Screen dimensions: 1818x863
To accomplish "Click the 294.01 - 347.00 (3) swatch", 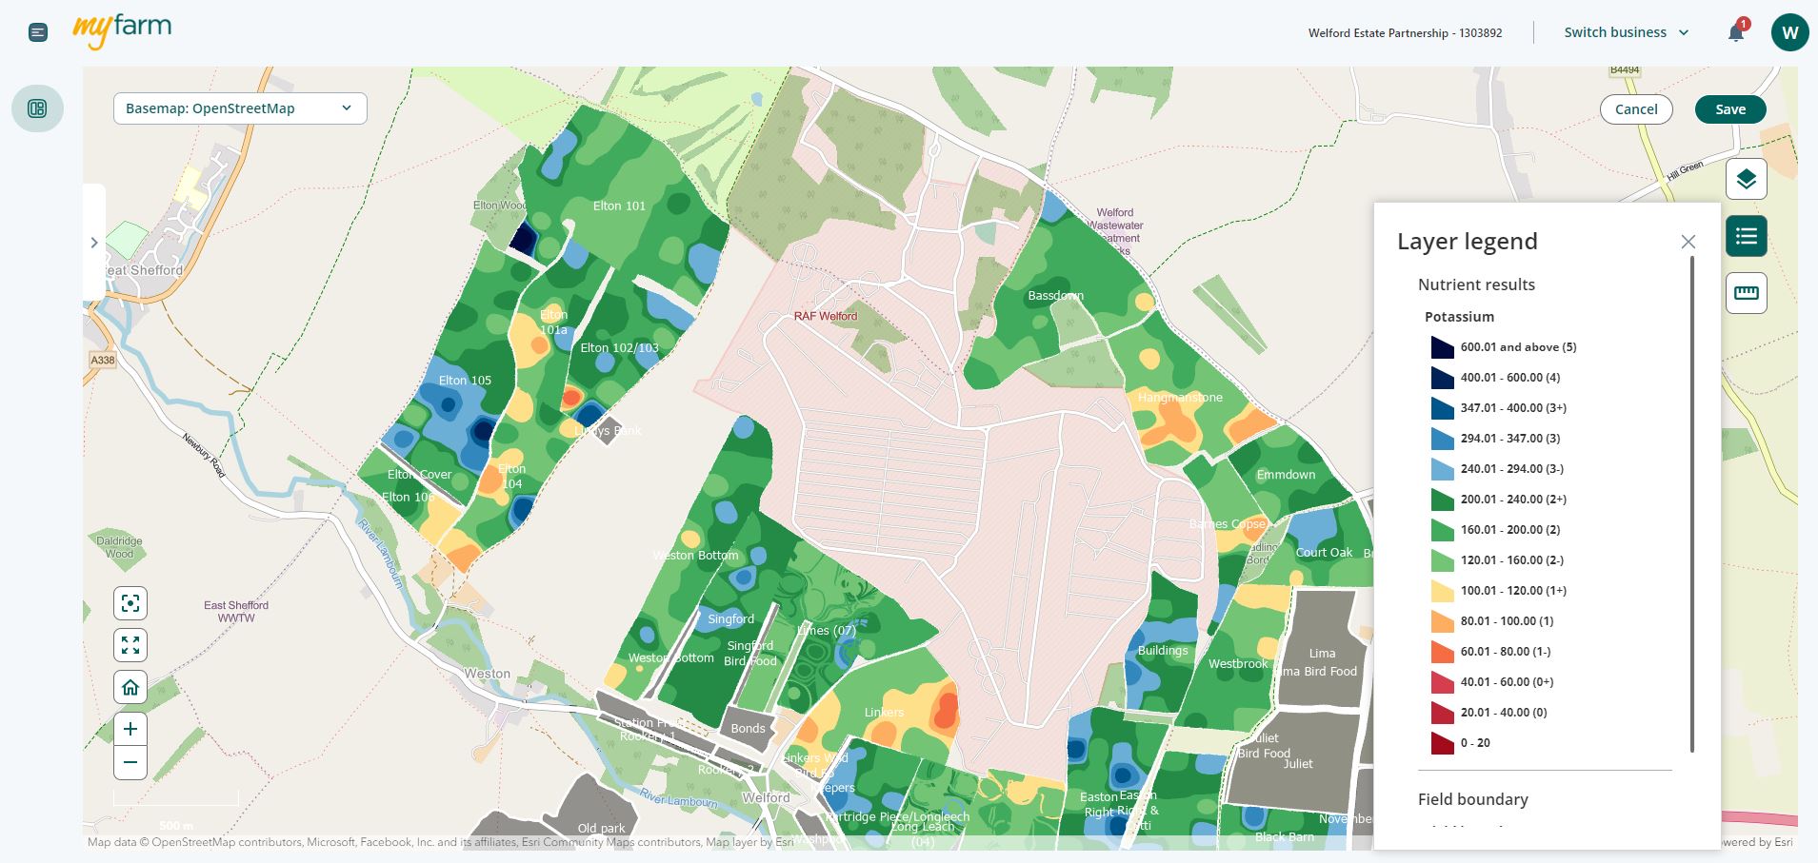I will [x=1442, y=439].
